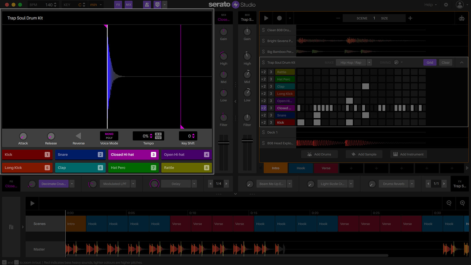The image size is (471, 265).
Task: Select the Verse scene tab
Action: point(326,168)
